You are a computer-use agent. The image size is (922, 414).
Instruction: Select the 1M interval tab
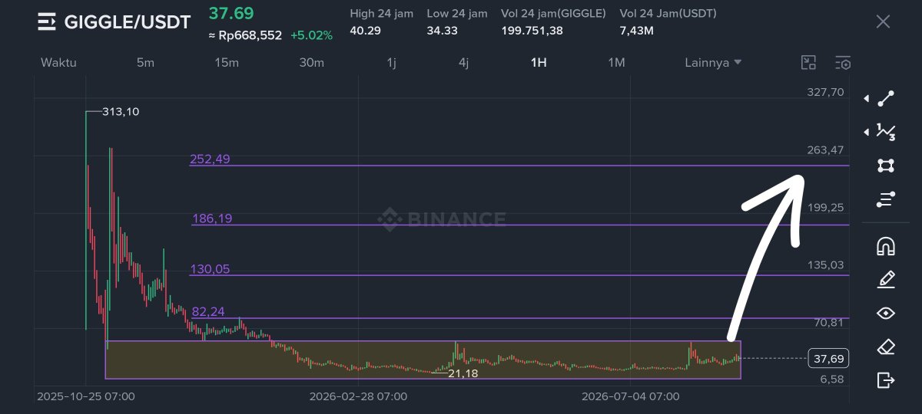point(616,63)
